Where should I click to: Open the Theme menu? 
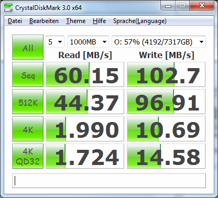75,21
